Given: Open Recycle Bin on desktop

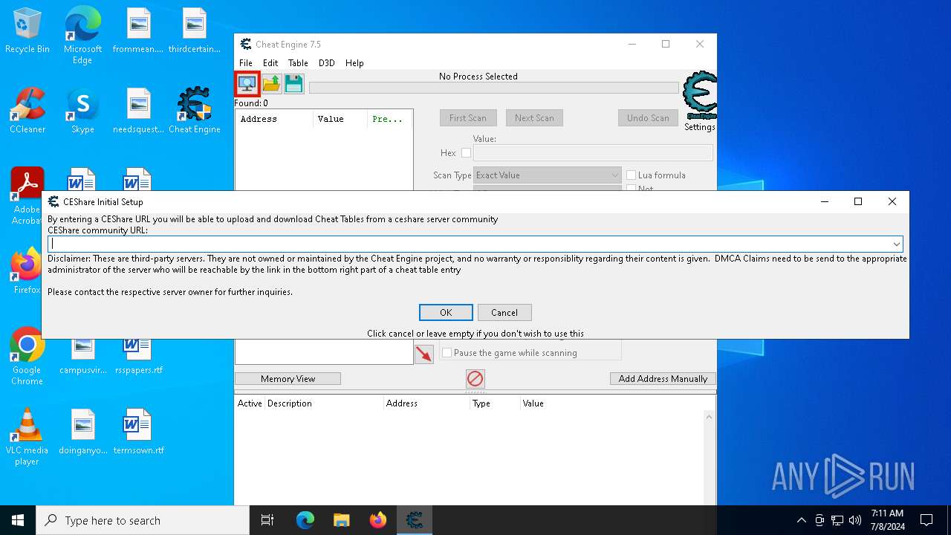Looking at the screenshot, I should point(27,31).
